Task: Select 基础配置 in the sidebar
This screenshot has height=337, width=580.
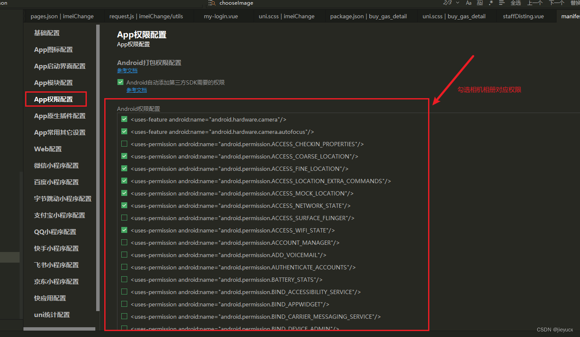Action: tap(47, 33)
